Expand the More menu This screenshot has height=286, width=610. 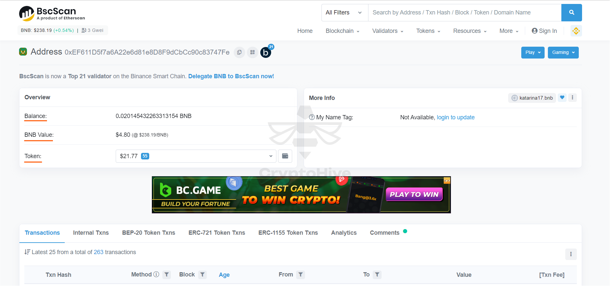coord(509,31)
